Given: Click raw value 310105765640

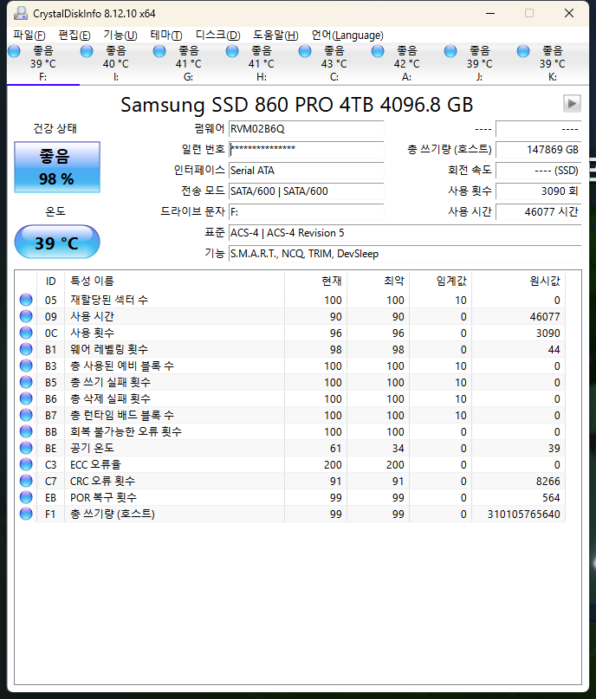Looking at the screenshot, I should [524, 514].
